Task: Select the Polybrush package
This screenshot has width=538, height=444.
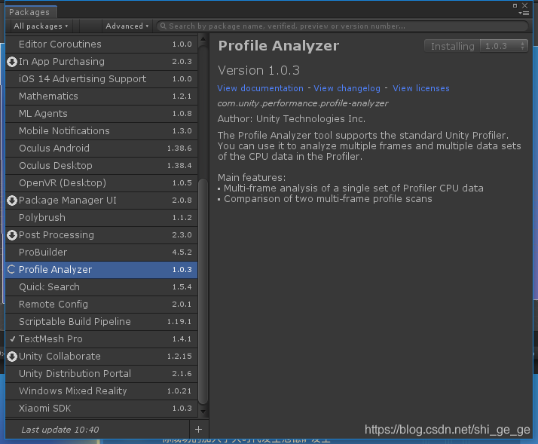Action: (102, 218)
